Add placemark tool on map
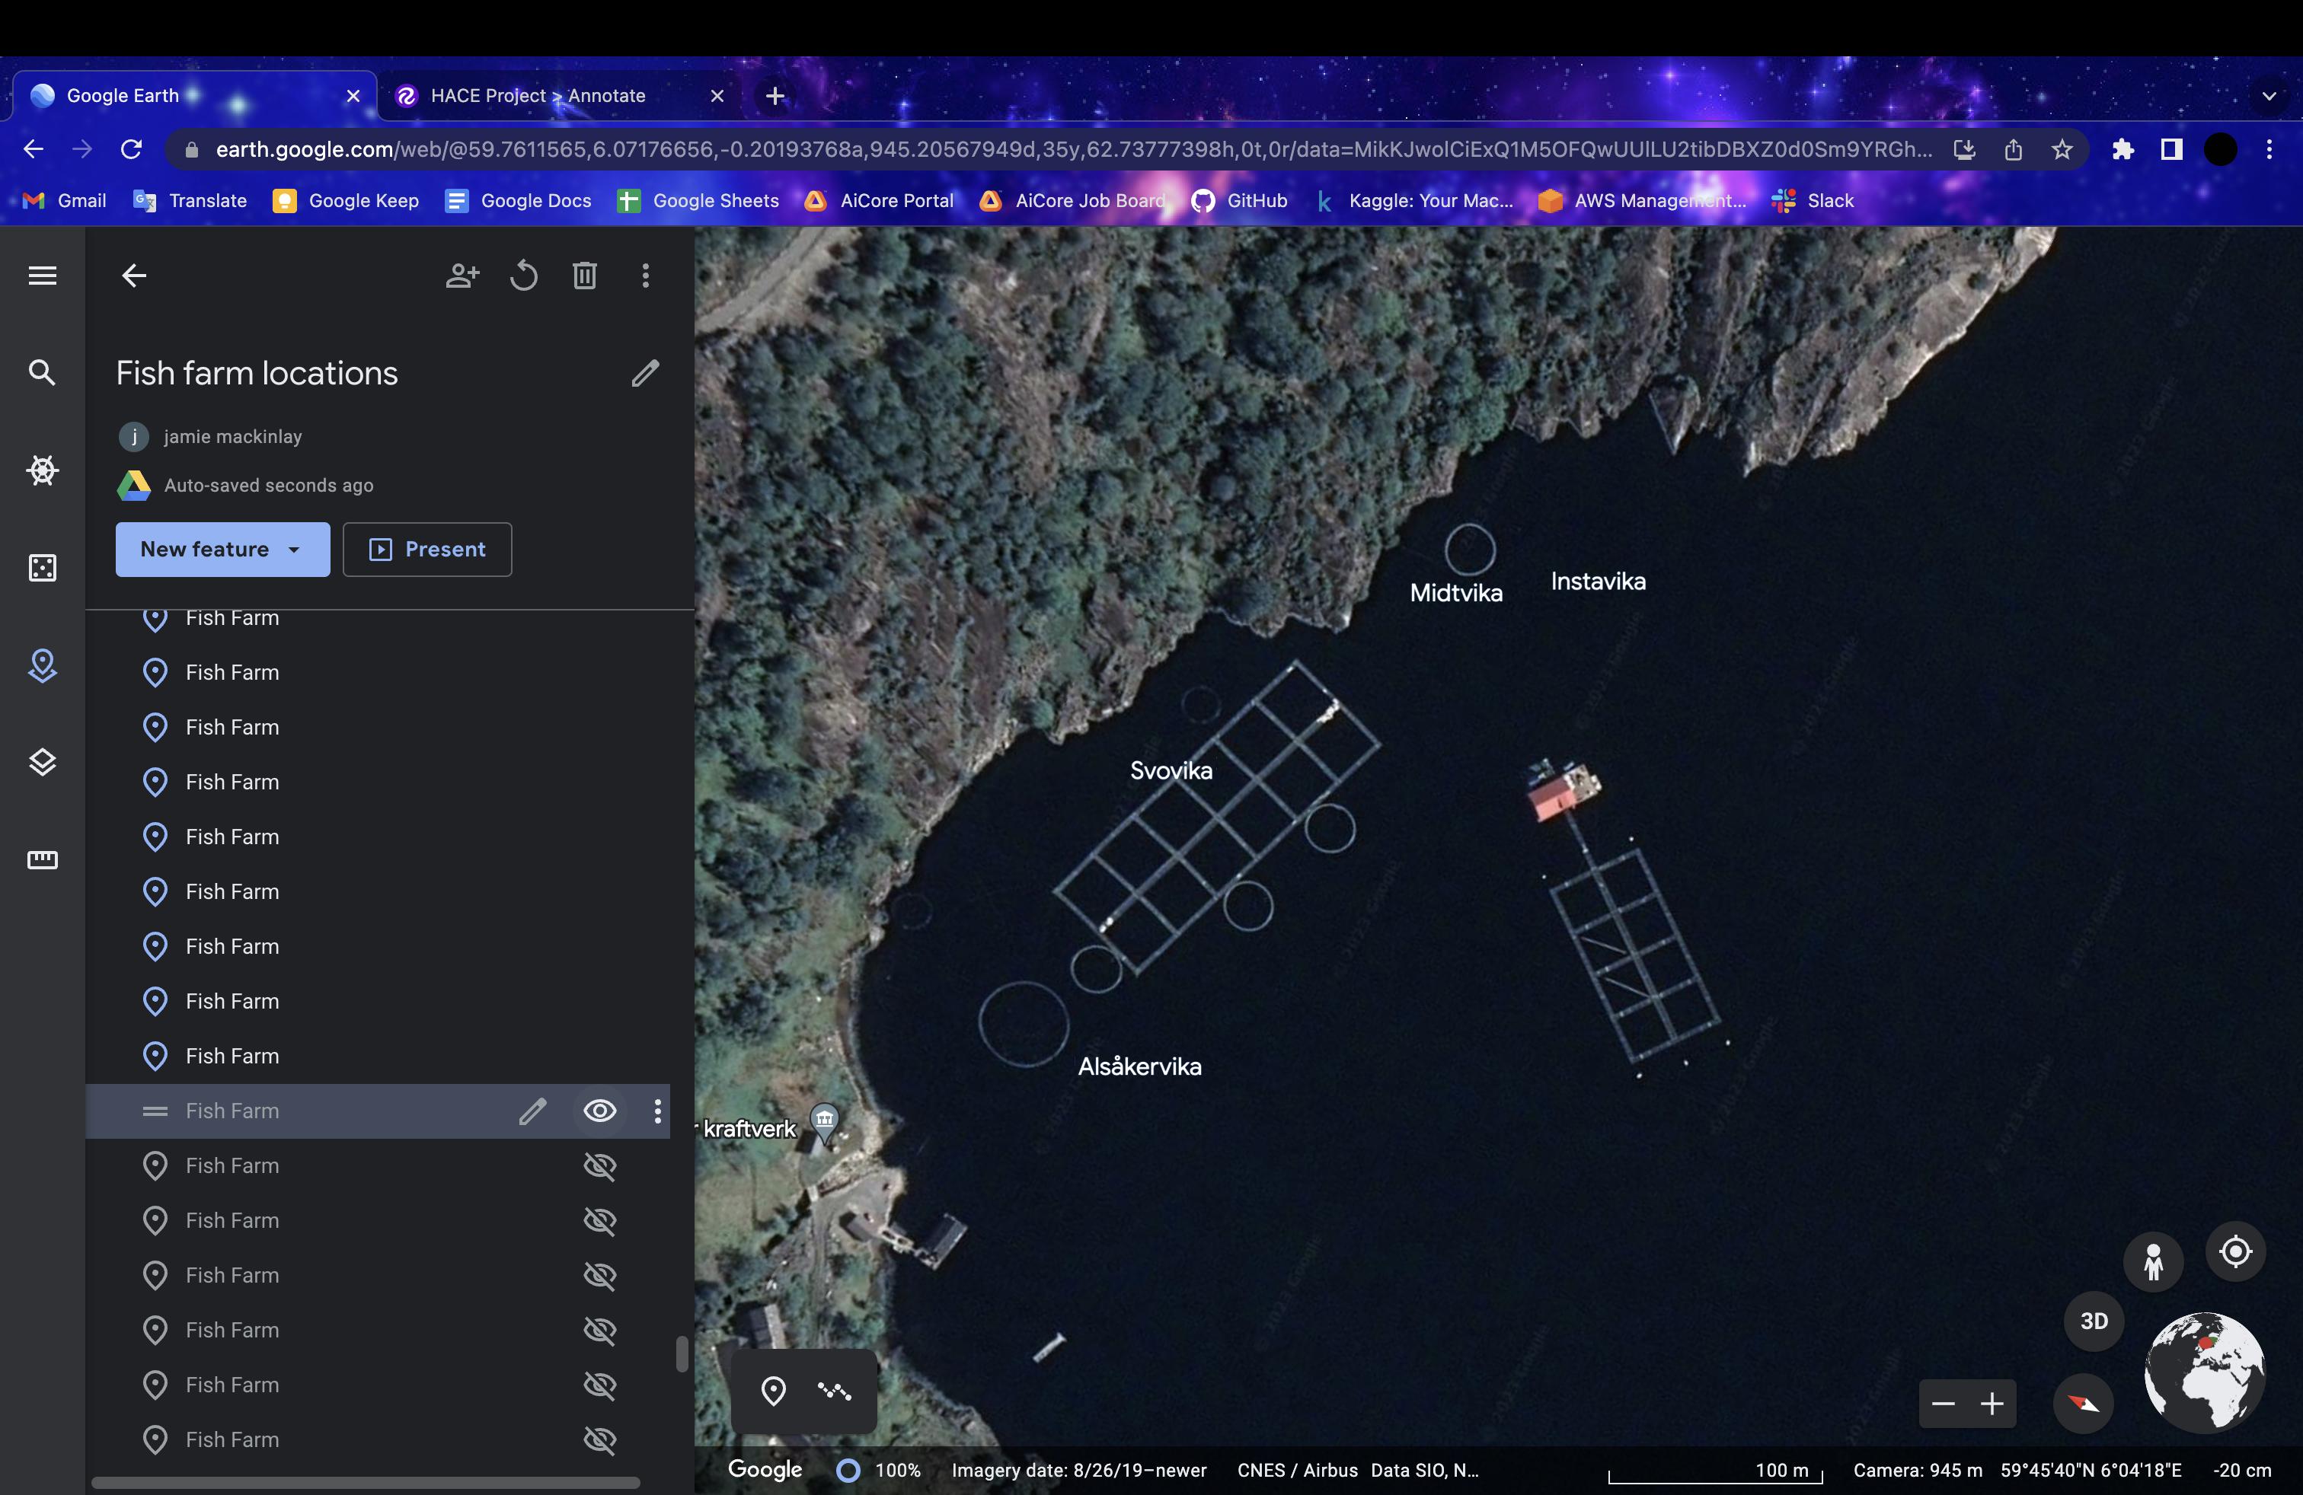This screenshot has width=2303, height=1495. coord(773,1391)
